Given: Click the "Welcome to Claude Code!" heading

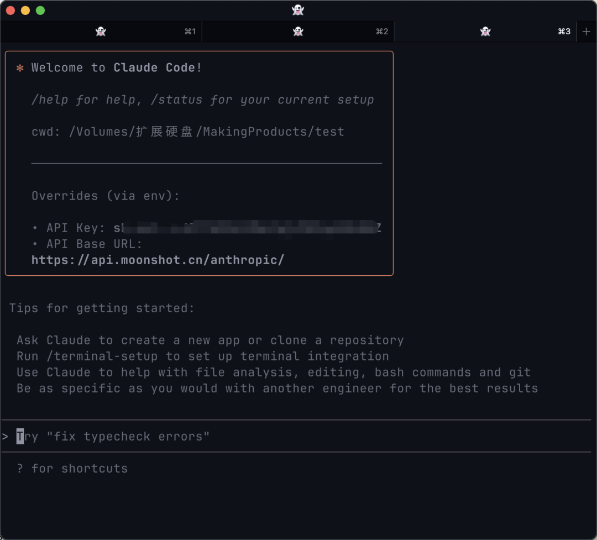Looking at the screenshot, I should click(117, 68).
